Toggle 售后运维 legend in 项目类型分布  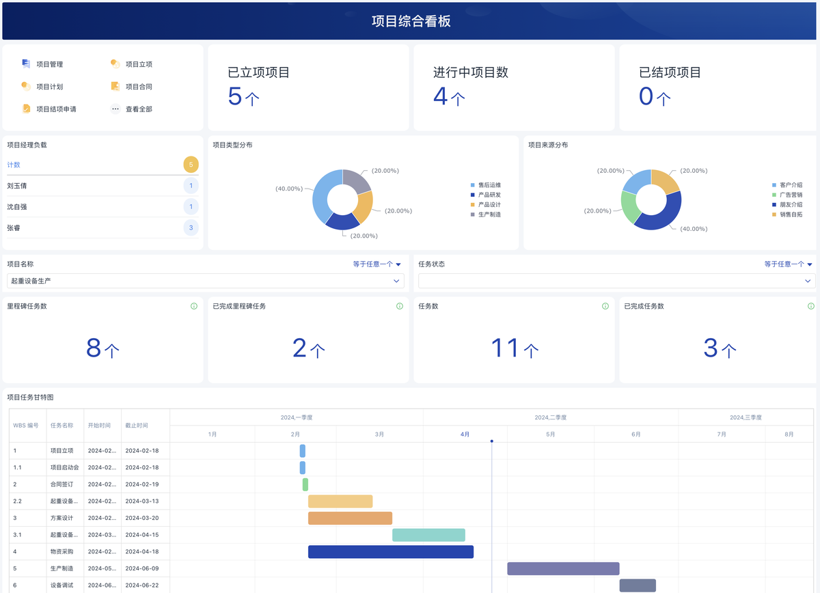(x=489, y=185)
